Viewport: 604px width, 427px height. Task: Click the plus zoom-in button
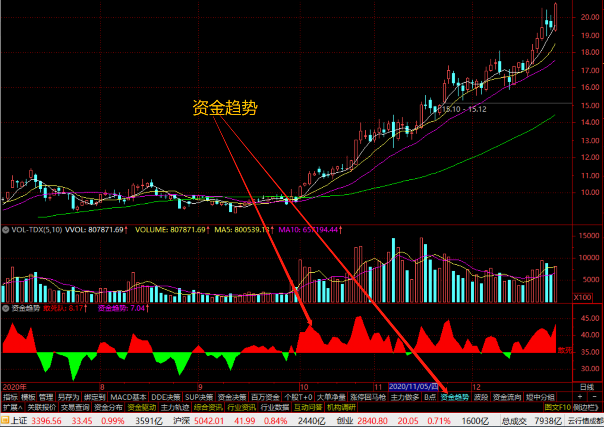coord(580,397)
